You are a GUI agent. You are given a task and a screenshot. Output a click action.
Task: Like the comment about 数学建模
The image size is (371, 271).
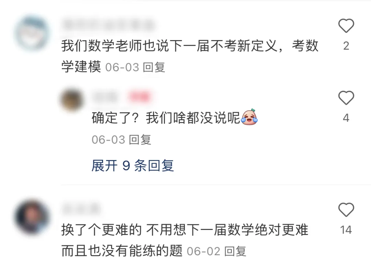click(x=346, y=25)
